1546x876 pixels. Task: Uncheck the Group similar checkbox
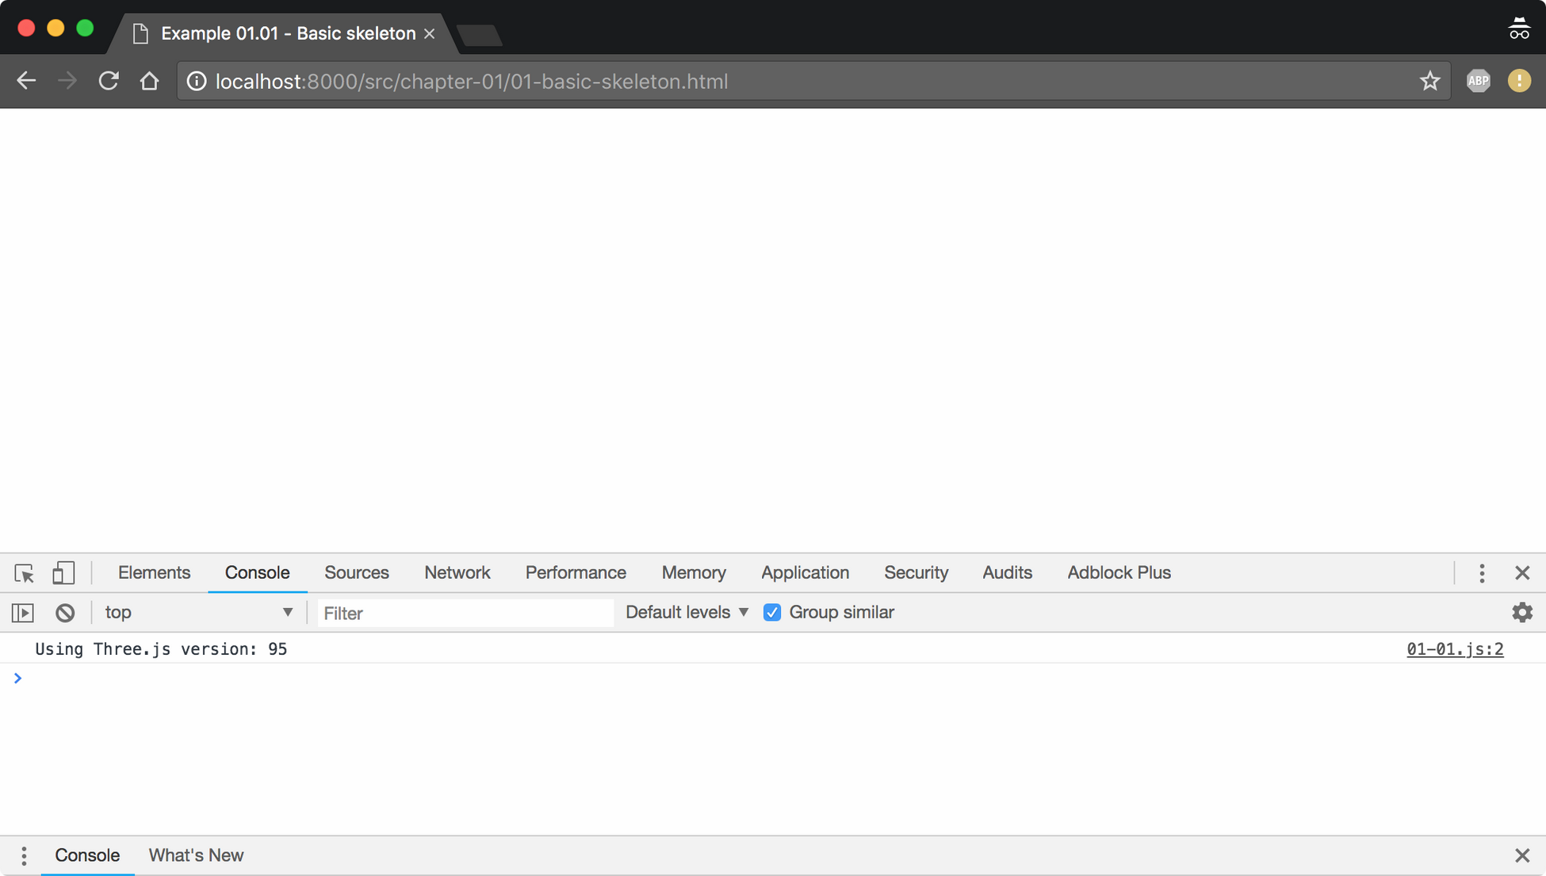[x=772, y=613]
